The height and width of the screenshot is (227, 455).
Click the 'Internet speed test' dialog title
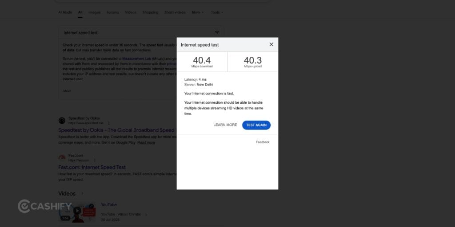pyautogui.click(x=200, y=45)
